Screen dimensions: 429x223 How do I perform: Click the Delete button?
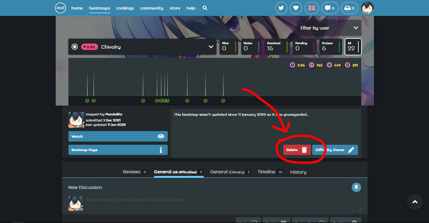tap(297, 150)
